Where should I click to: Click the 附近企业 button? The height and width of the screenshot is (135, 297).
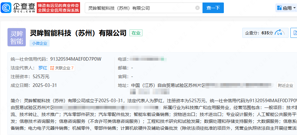click(285, 85)
